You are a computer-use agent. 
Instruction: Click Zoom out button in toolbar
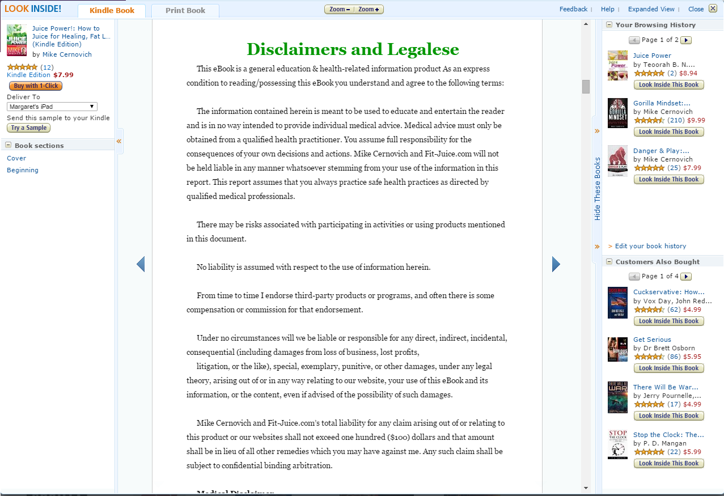coord(340,10)
